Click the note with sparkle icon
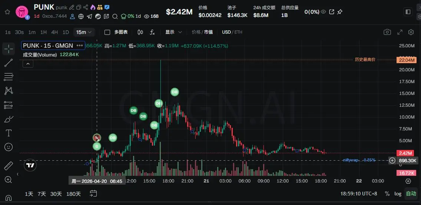The image size is (421, 205). (107, 16)
